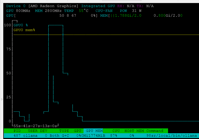Click the 'GPU0 %' legend entry
199x139 pixels.
pyautogui.click(x=21, y=25)
